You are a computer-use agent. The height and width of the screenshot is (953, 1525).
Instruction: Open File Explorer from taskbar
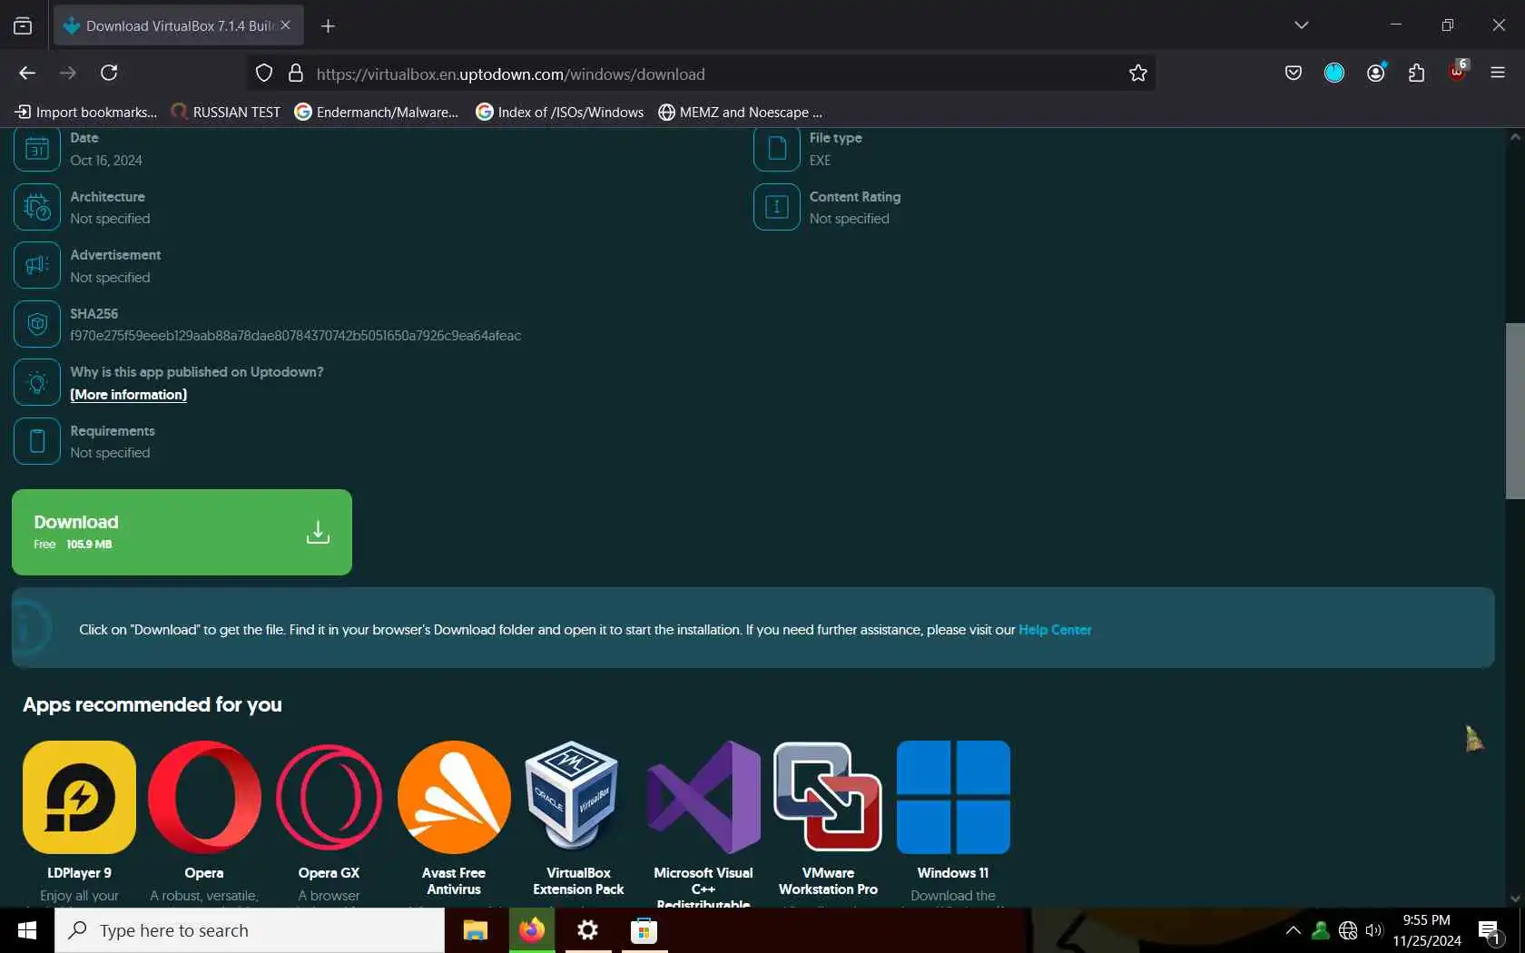pyautogui.click(x=475, y=930)
